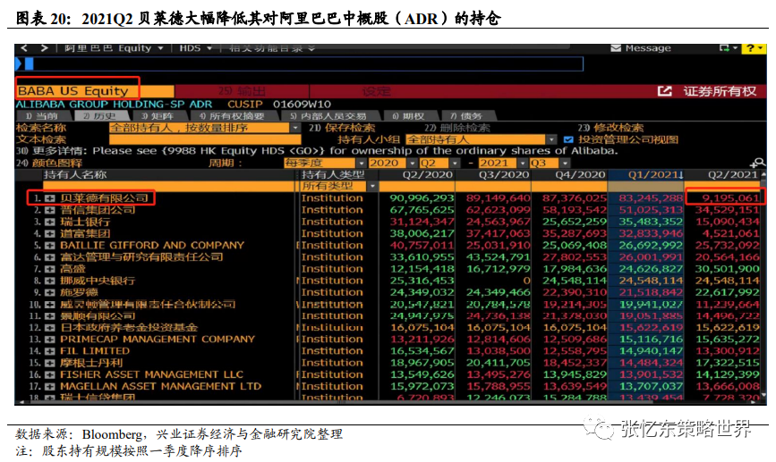Open the yellow question mark help
The width and height of the screenshot is (776, 462).
point(754,48)
